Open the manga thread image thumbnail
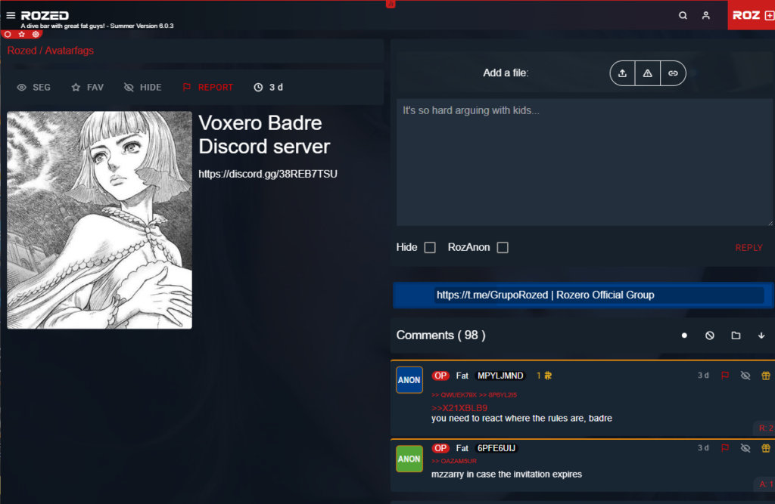Viewport: 775px width, 504px height. (x=99, y=220)
